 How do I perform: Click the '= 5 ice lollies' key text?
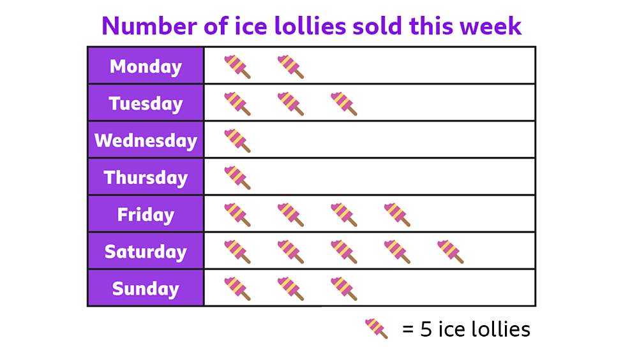466,329
